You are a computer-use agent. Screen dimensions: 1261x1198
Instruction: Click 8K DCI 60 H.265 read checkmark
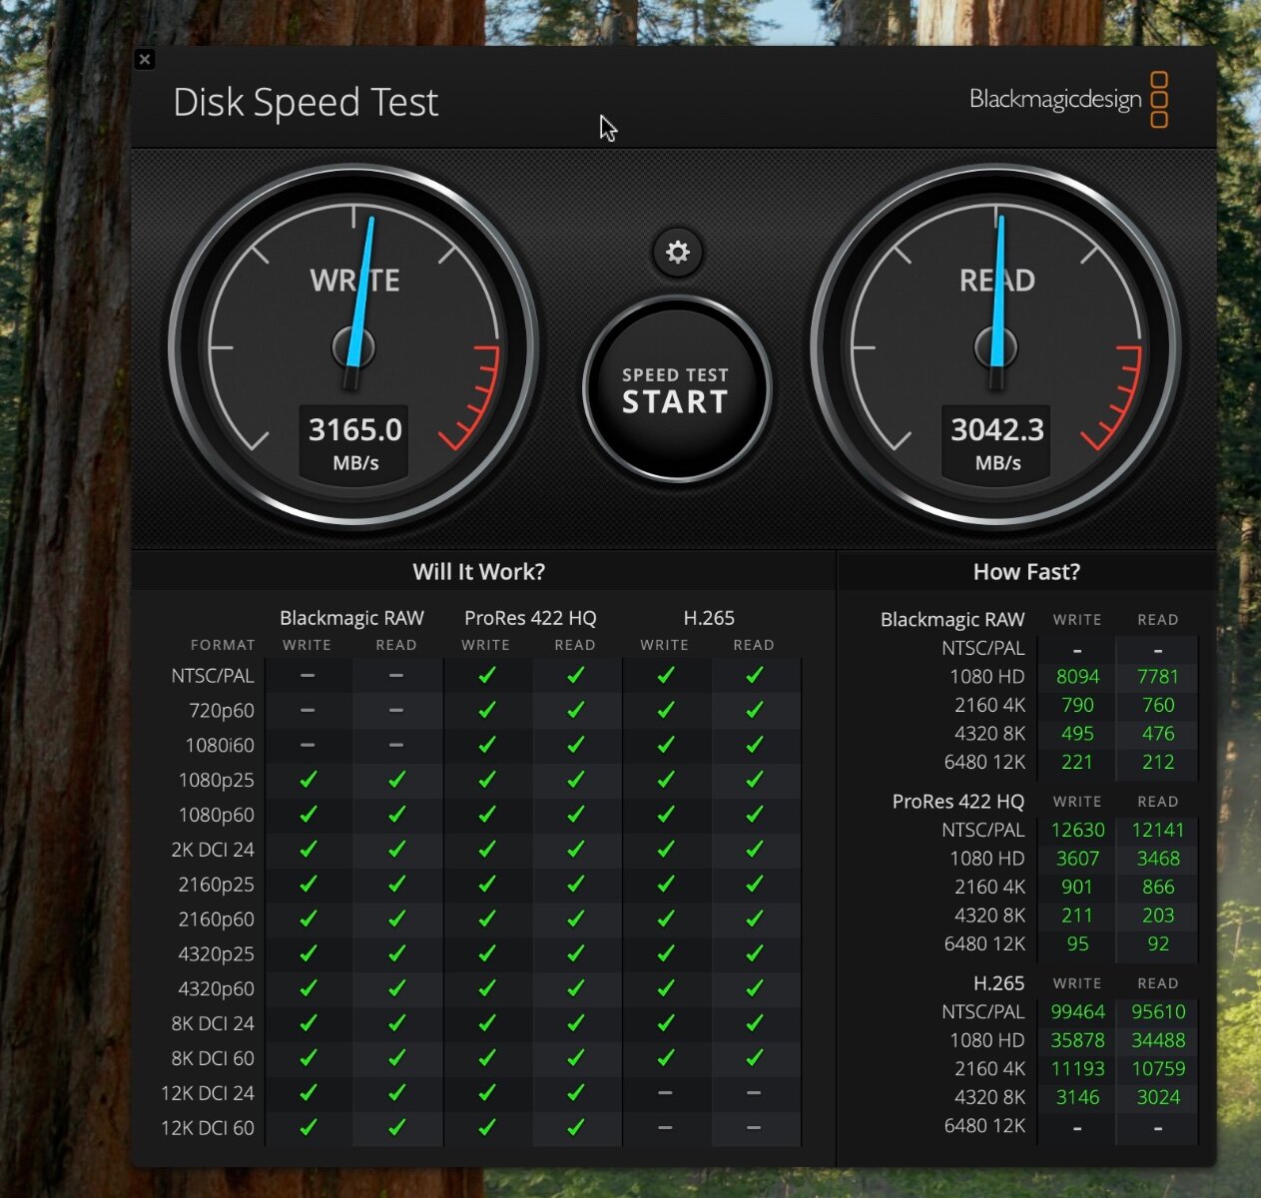pyautogui.click(x=755, y=1058)
